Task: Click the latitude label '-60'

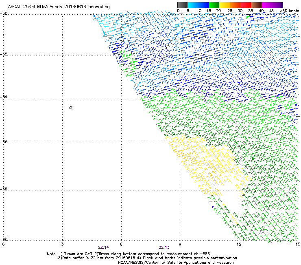Action: point(4,239)
